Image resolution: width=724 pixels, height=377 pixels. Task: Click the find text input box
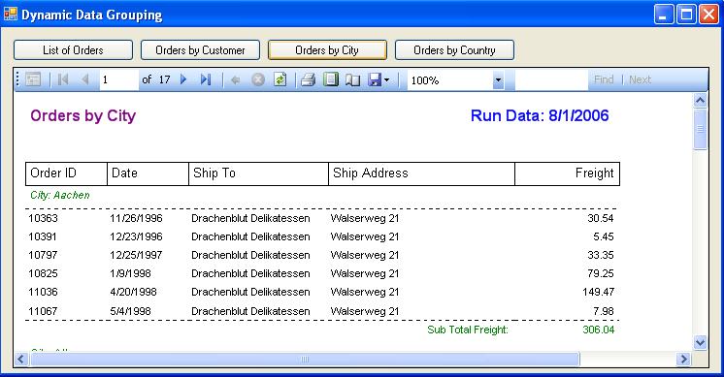(551, 80)
